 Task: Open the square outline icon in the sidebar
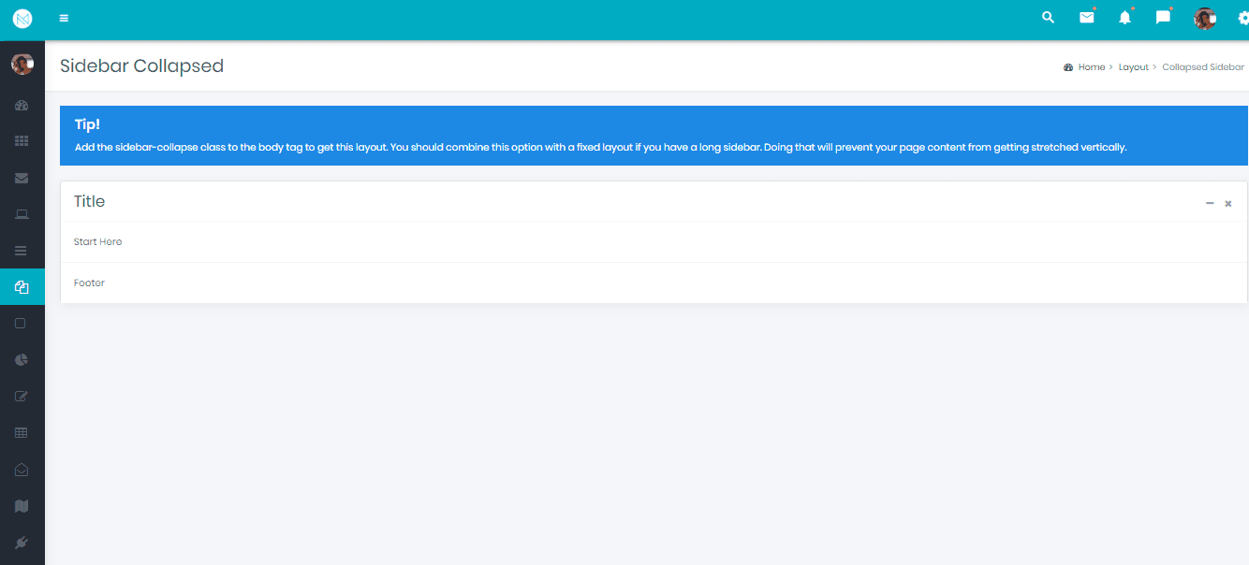point(21,324)
